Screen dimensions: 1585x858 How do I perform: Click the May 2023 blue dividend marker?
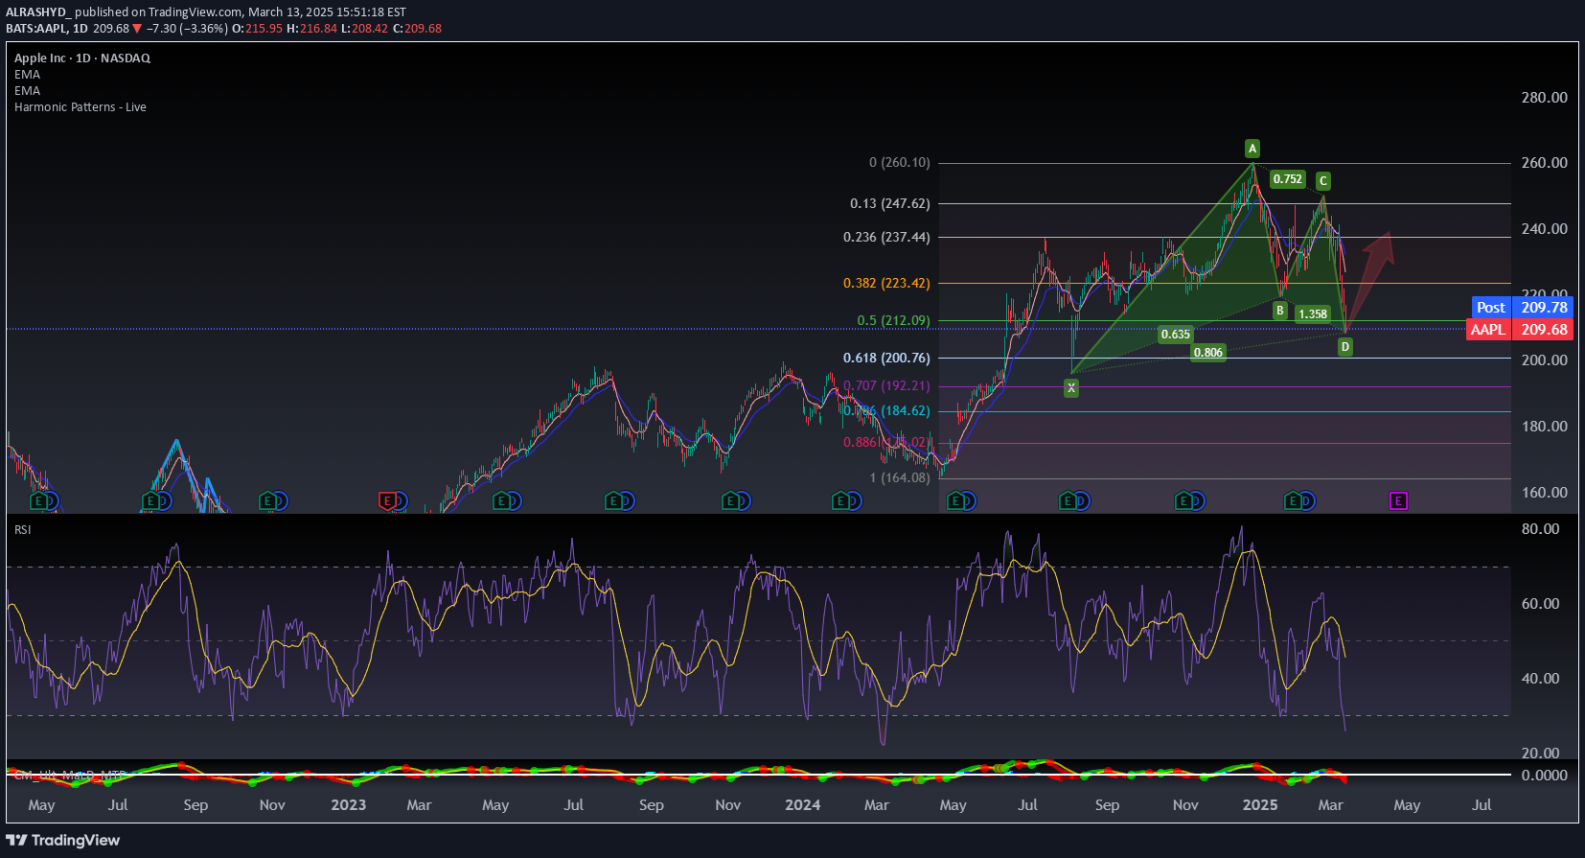coord(513,500)
